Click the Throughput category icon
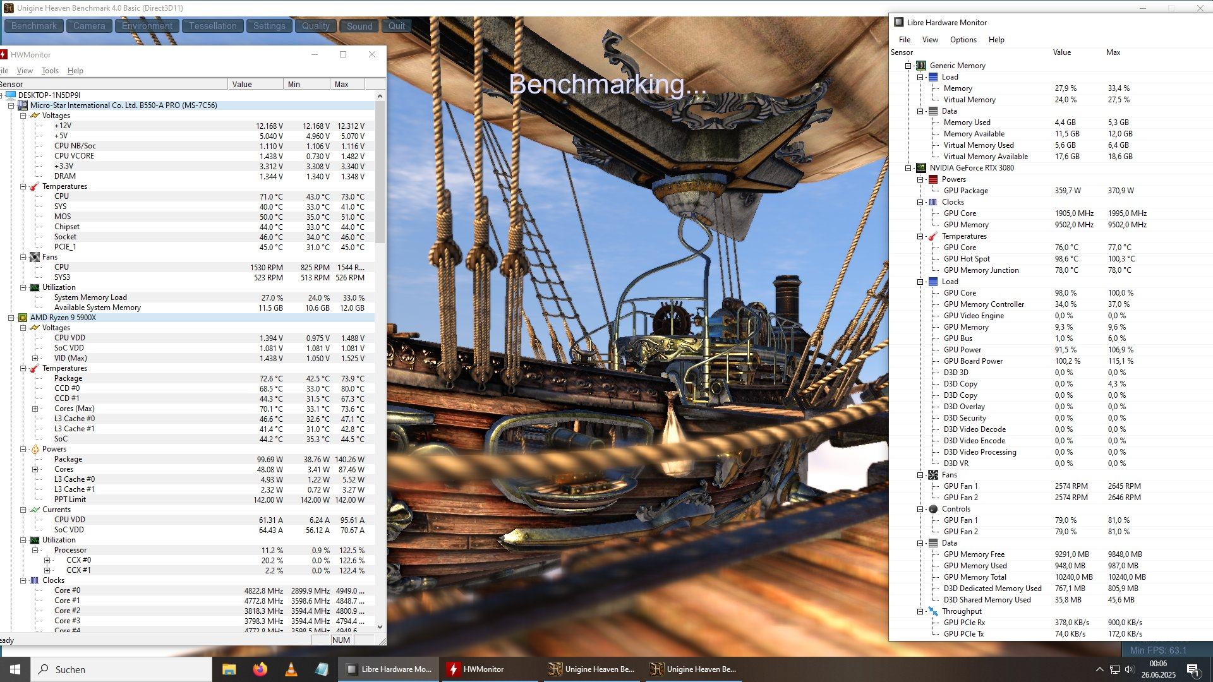The image size is (1213, 682). click(933, 611)
